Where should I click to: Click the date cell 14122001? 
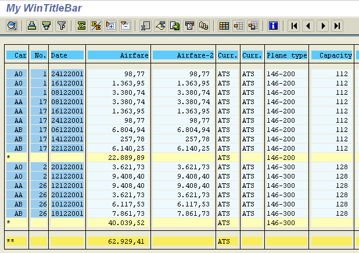pos(67,139)
